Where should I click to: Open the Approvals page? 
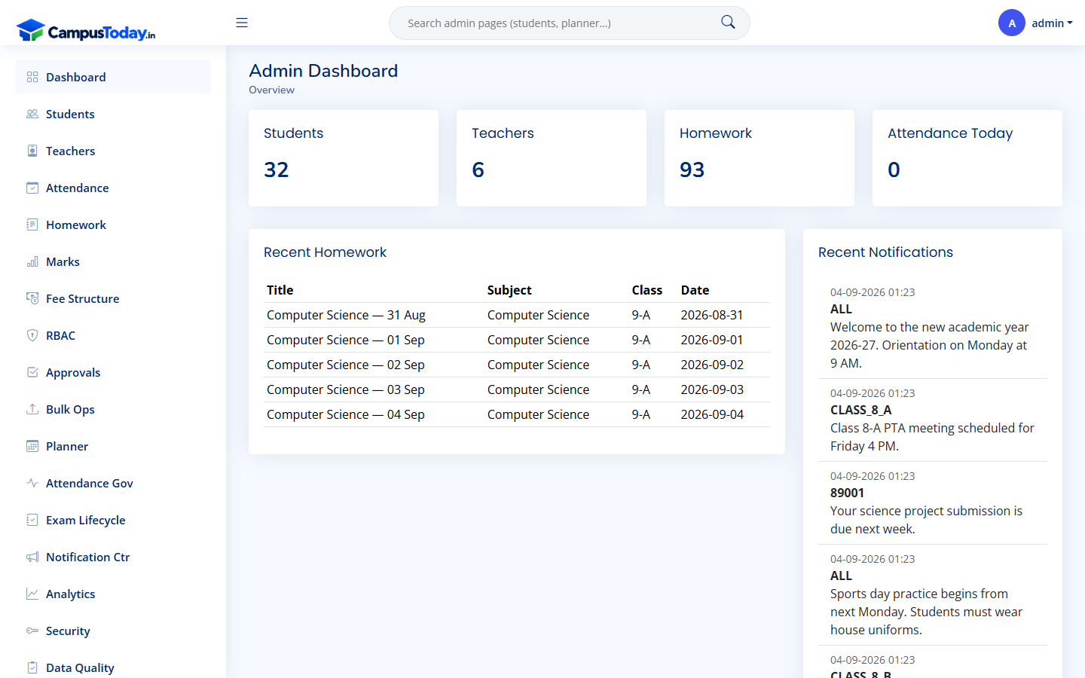(113, 372)
